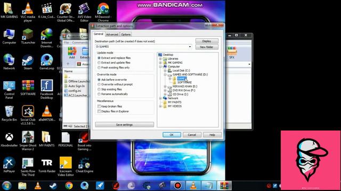Click the Display button

point(207,41)
